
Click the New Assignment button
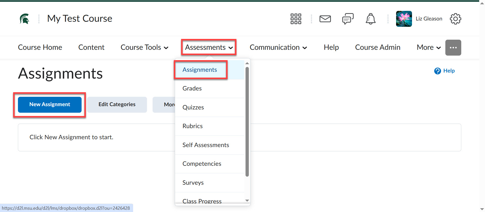pyautogui.click(x=50, y=105)
